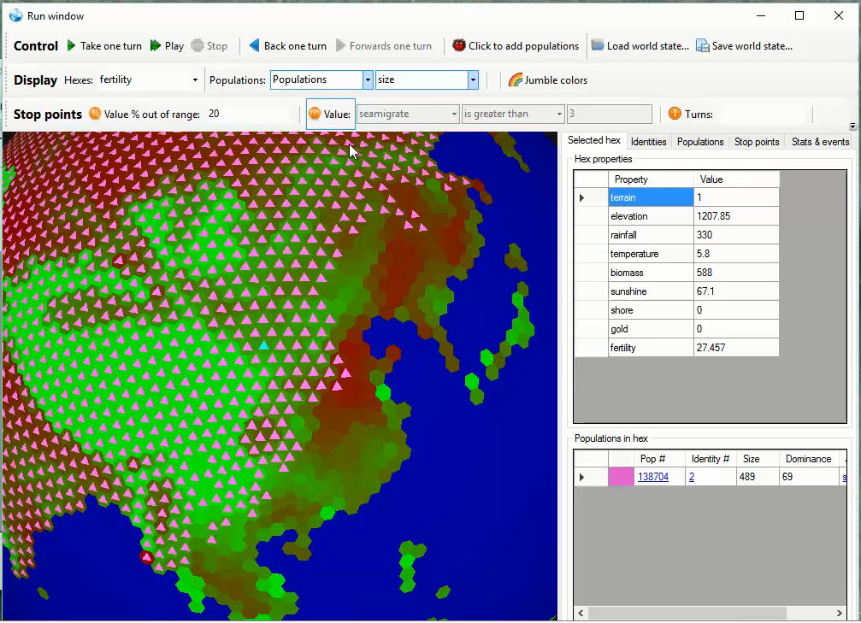Click the Turns stop point icon
861x623 pixels.
click(x=675, y=114)
